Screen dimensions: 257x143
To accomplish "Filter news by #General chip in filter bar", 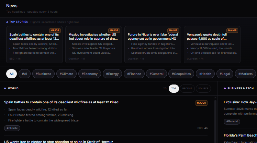I will (x=157, y=74).
